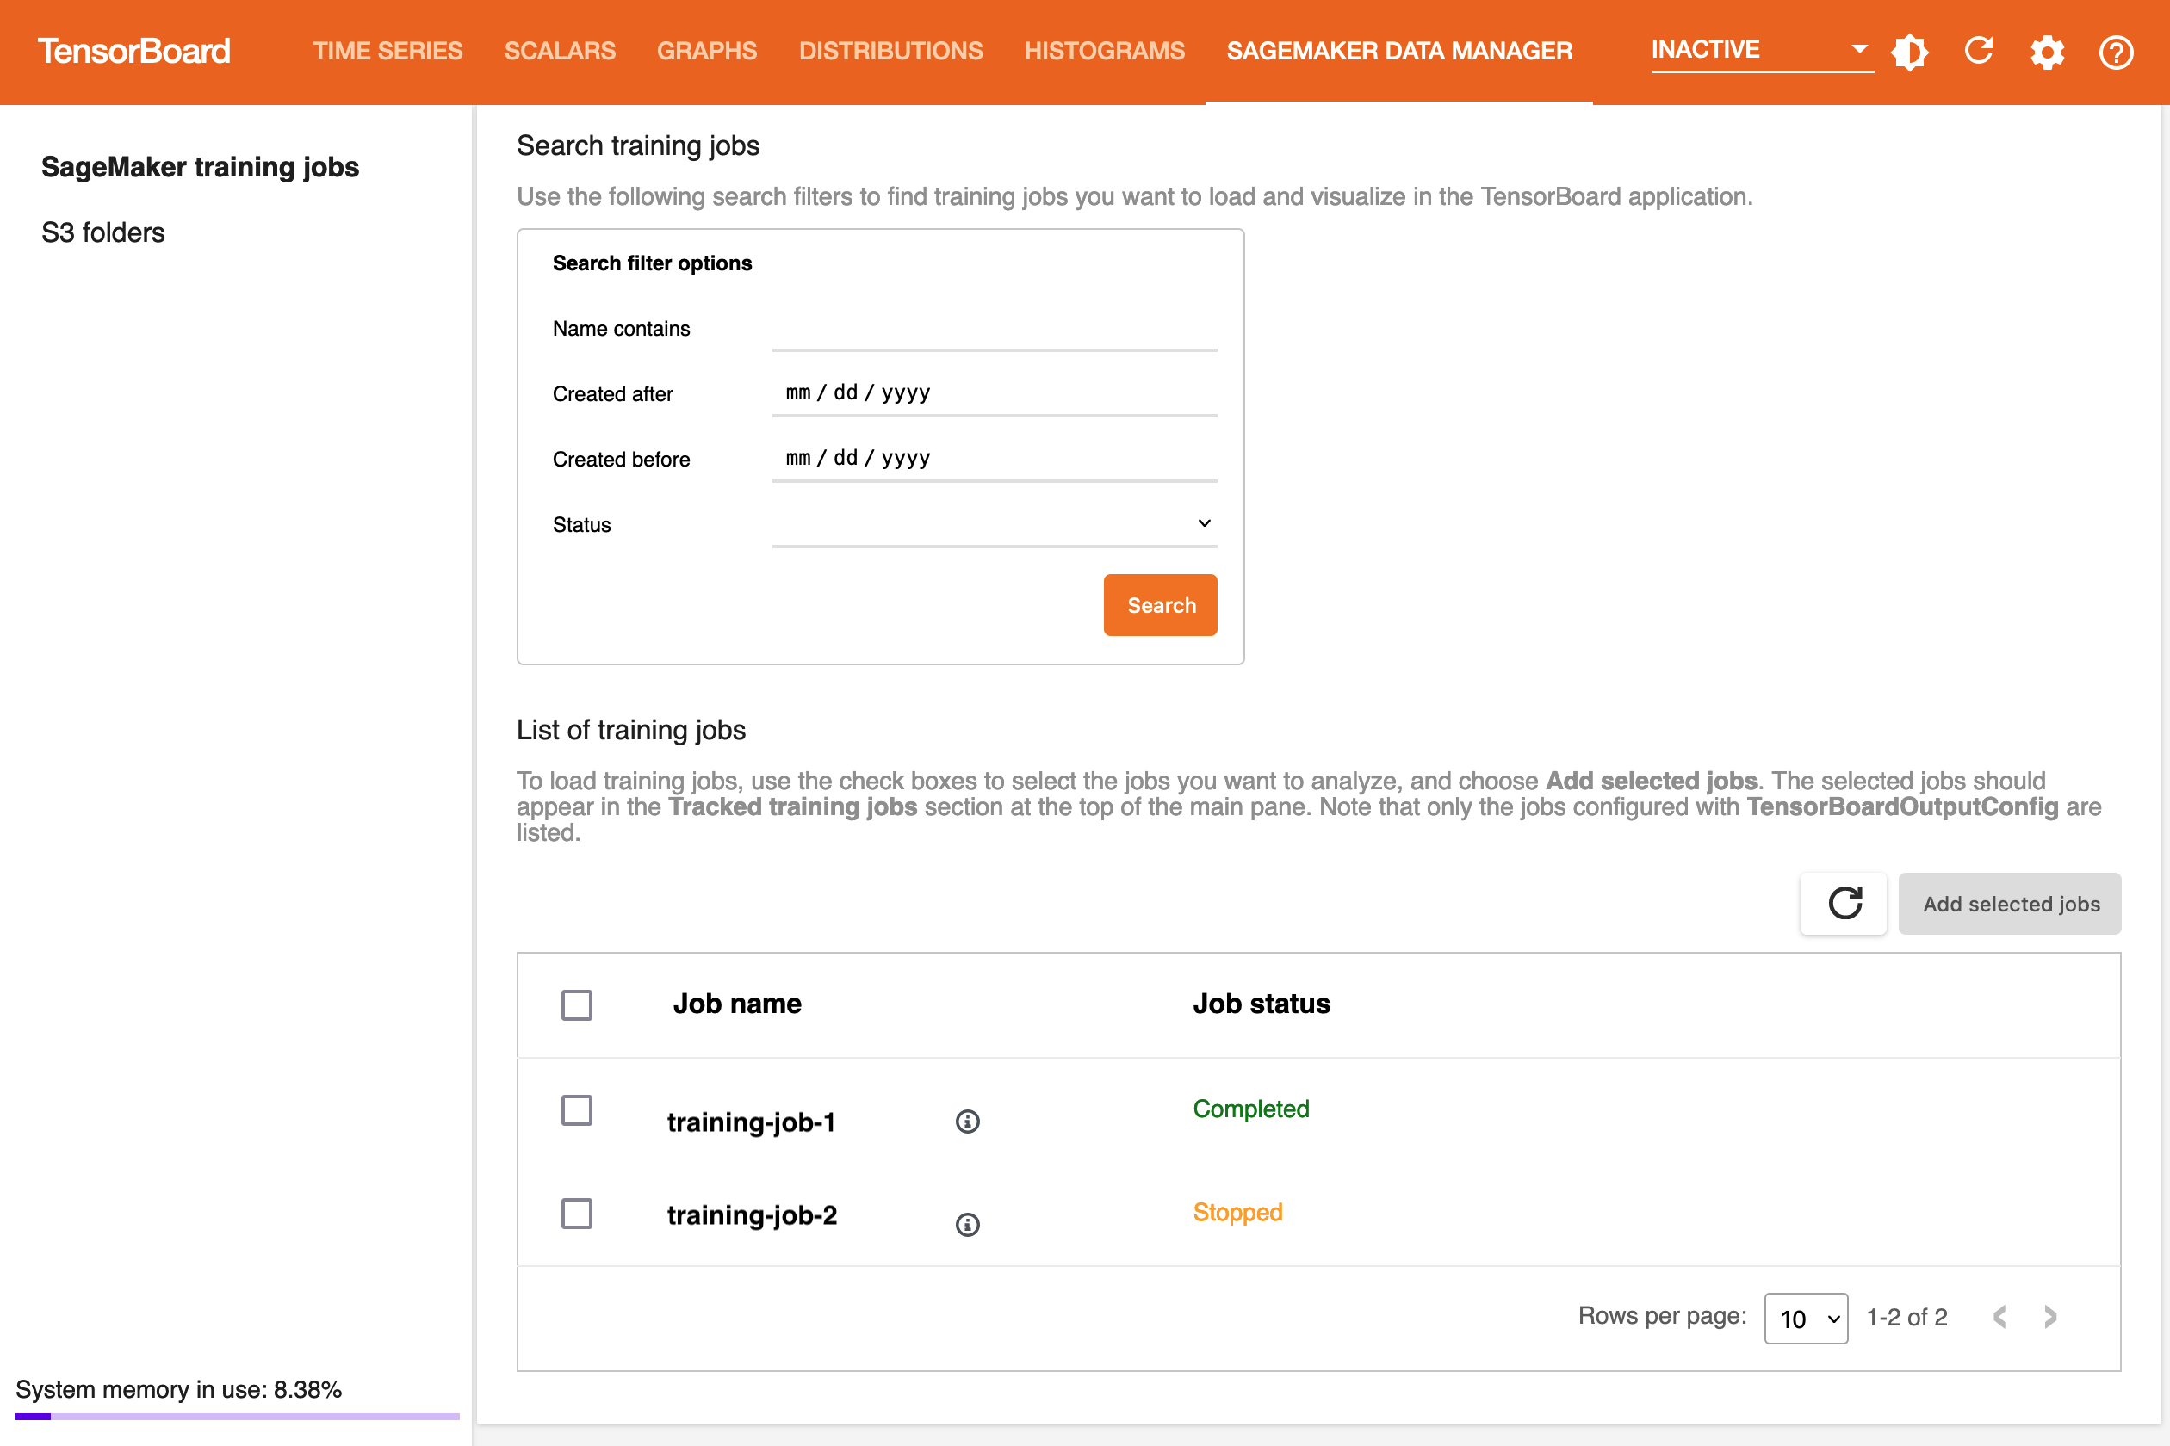Click the Created after date input
Viewport: 2170px width, 1446px height.
(995, 392)
